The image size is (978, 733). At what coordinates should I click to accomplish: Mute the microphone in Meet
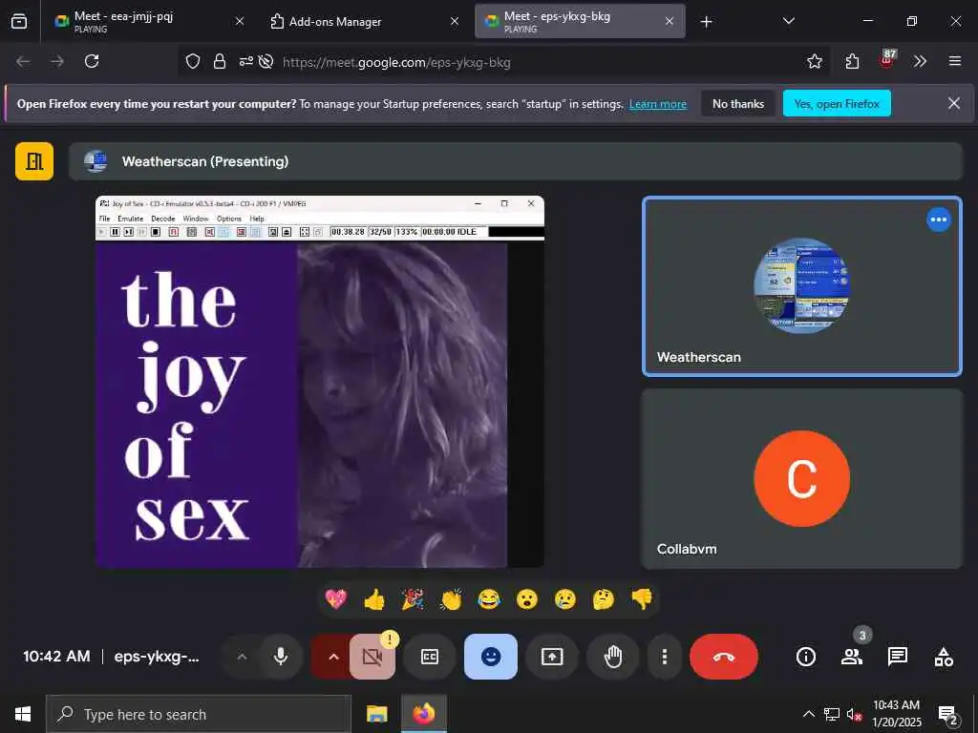(x=281, y=657)
